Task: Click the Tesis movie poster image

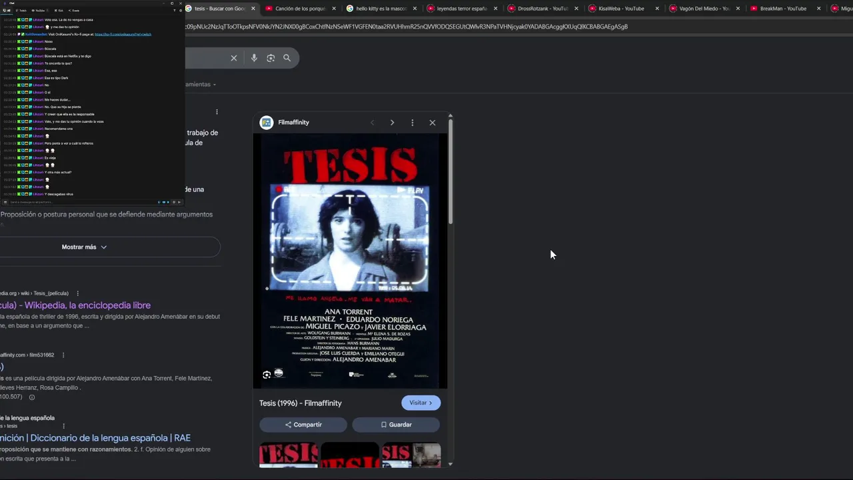Action: click(350, 261)
